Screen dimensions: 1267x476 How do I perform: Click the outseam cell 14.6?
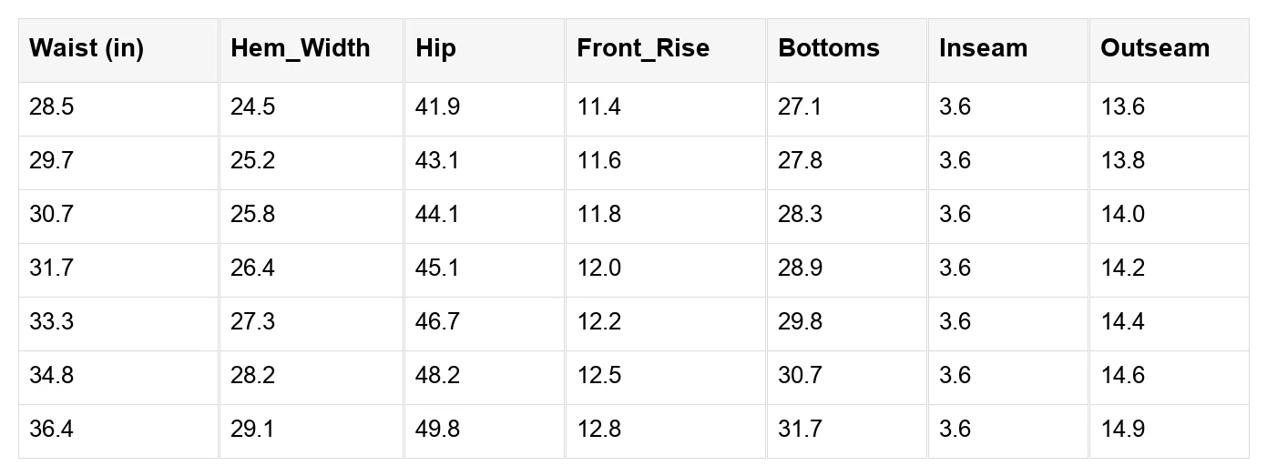pos(1170,378)
